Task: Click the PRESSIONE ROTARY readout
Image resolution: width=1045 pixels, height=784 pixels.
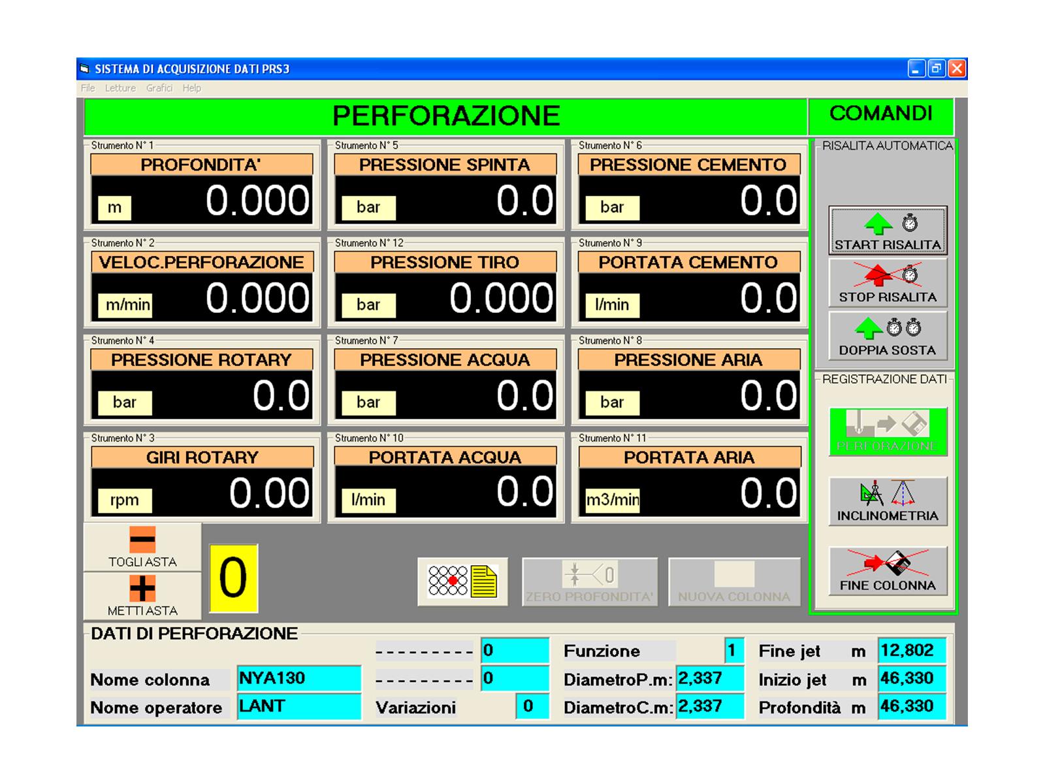Action: pos(202,395)
